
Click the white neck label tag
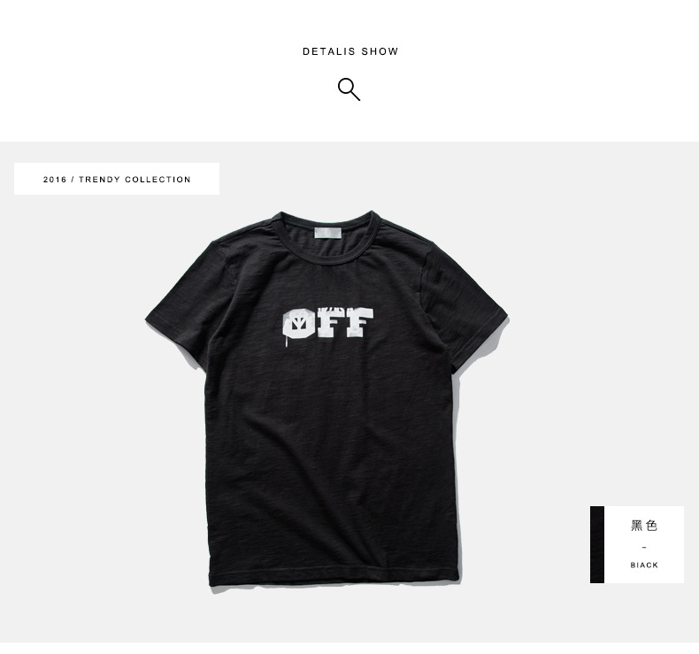327,233
